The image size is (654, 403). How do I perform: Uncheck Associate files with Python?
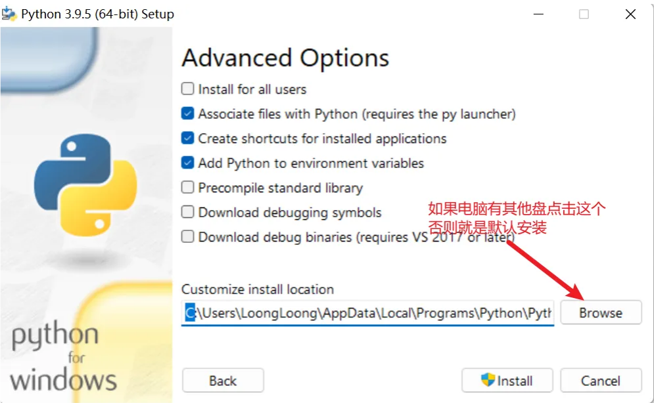tap(188, 114)
